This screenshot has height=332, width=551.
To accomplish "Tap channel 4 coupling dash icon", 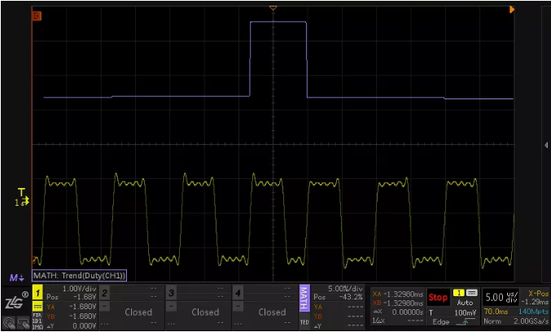I will tap(238, 306).
